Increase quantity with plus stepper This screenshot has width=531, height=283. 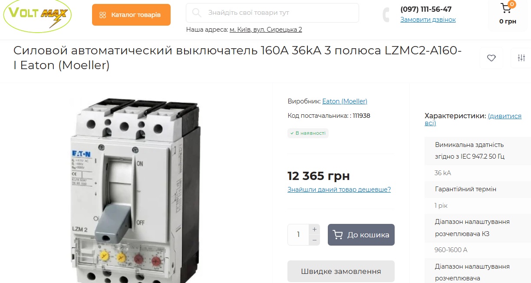point(314,229)
